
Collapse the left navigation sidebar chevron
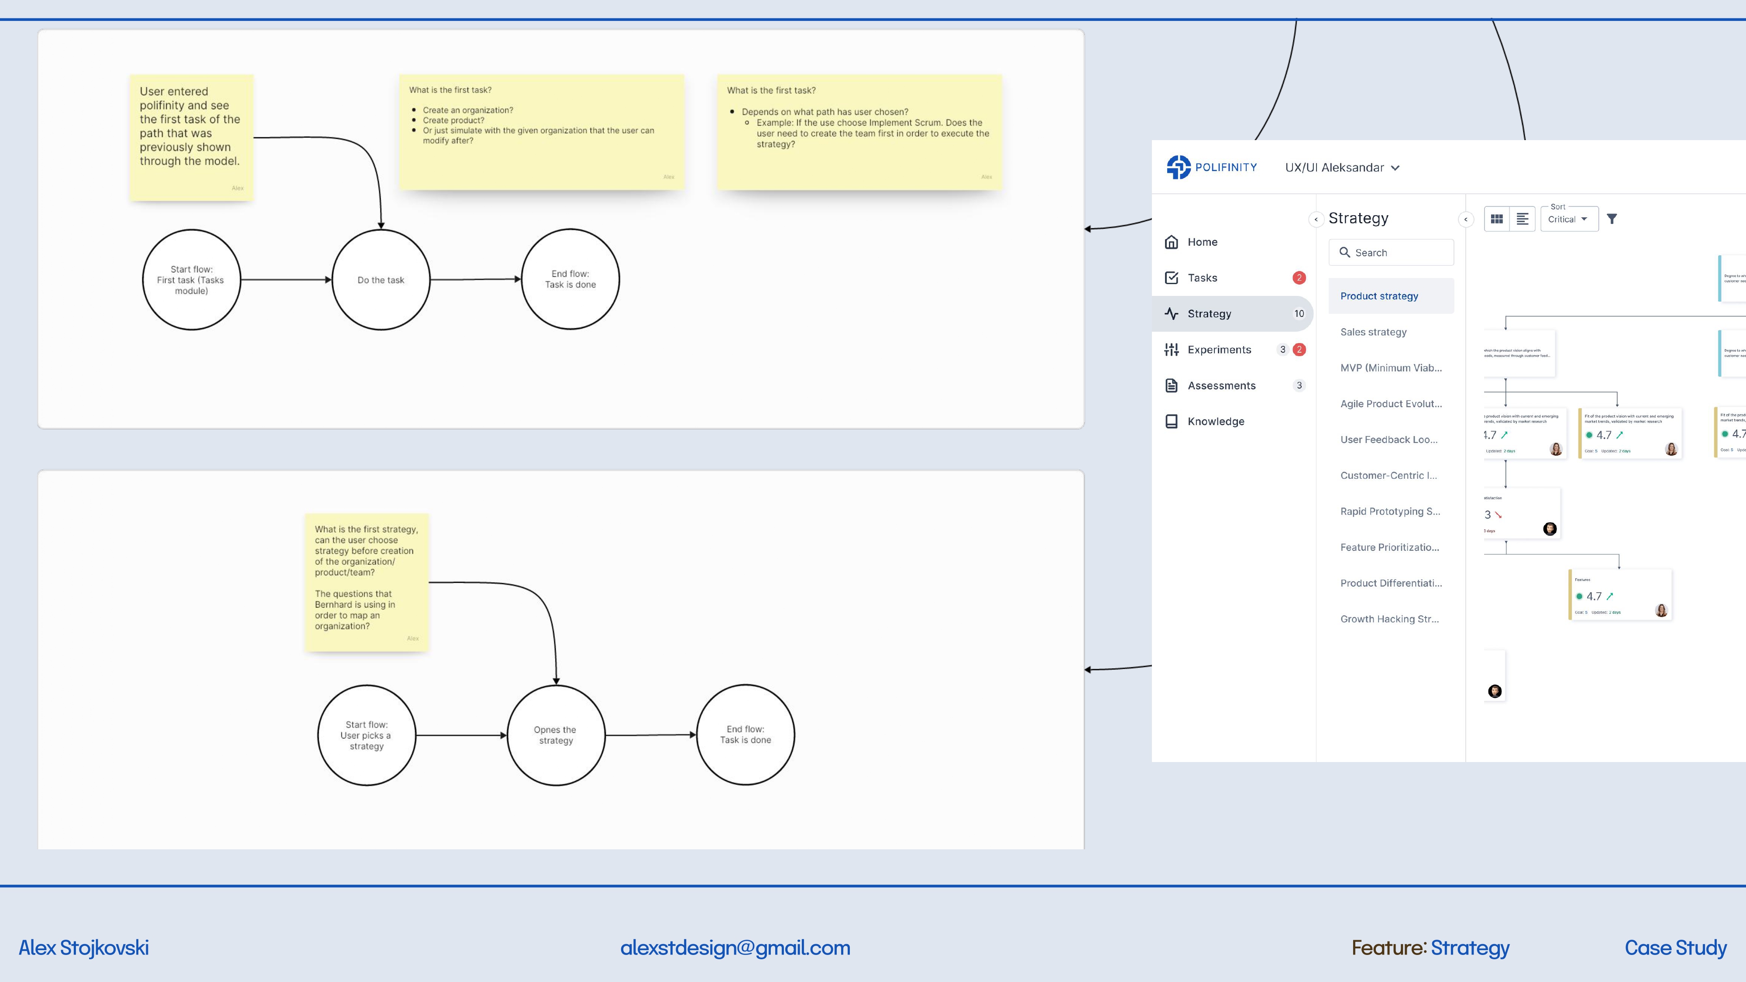tap(1316, 220)
